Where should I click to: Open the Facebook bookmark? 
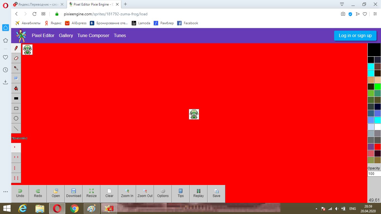click(x=188, y=23)
